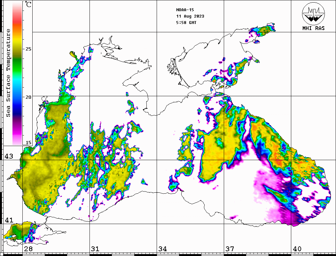Click latitude label 43
Viewport: 336px width, 256px height.
[x=9, y=156]
